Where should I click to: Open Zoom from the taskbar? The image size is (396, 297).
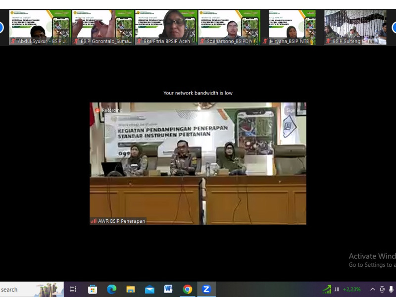[x=206, y=289]
